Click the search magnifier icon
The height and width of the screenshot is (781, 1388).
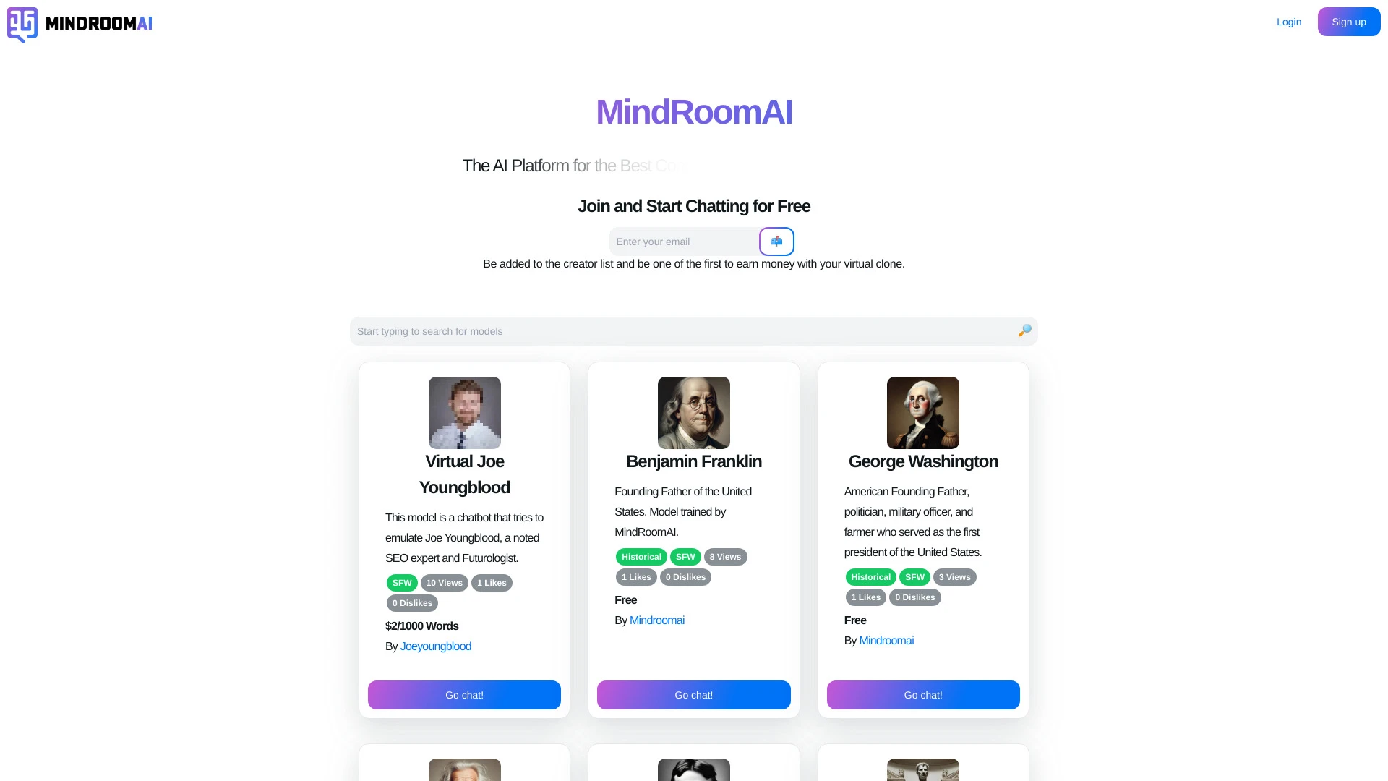[1025, 331]
